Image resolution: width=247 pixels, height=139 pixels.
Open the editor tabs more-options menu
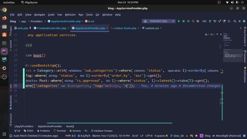(241, 28)
